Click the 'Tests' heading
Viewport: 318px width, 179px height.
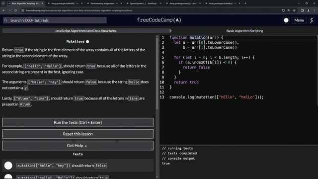click(78, 154)
